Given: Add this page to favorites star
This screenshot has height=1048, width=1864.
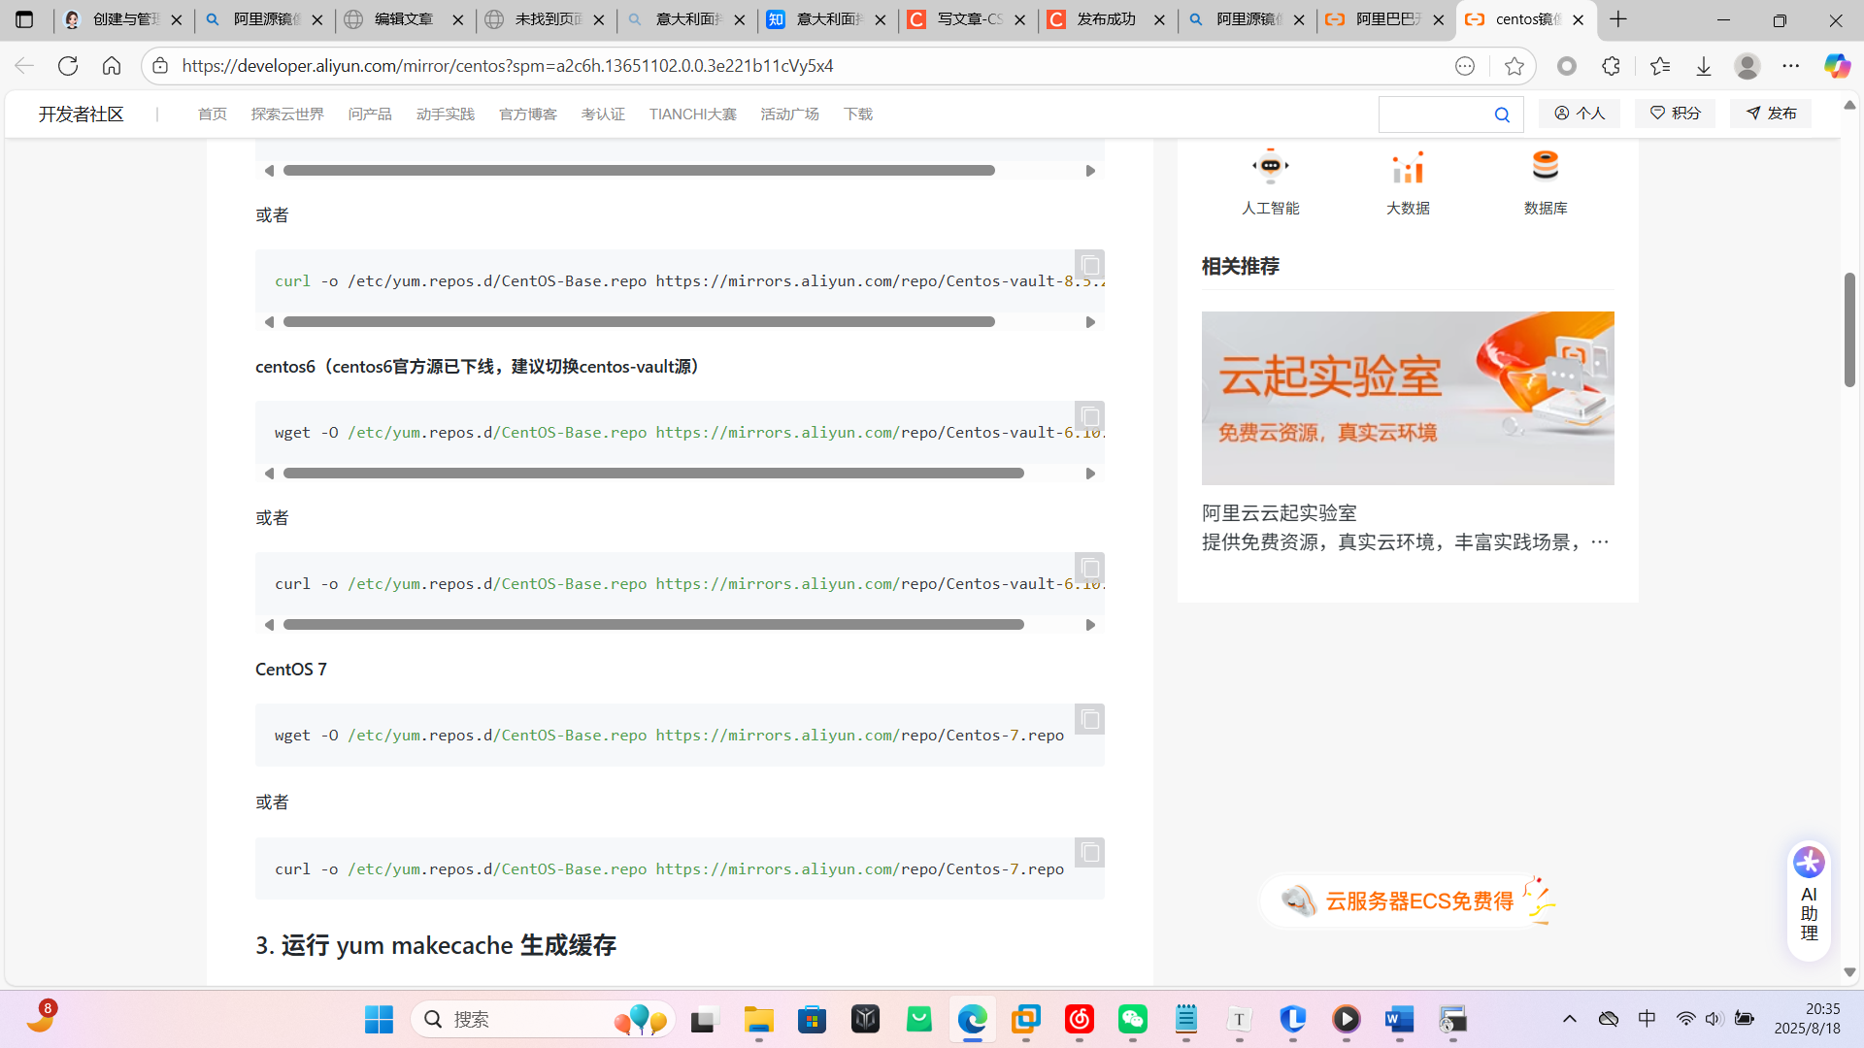Looking at the screenshot, I should coord(1514,66).
